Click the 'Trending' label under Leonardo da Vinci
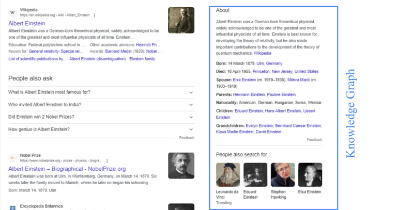 coord(223,203)
